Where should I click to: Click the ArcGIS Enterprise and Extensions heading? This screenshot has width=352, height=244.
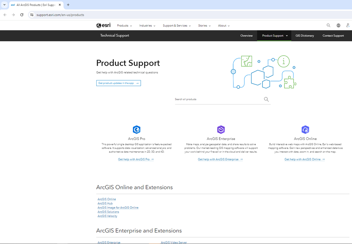pyautogui.click(x=139, y=231)
